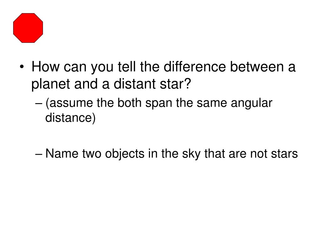321x240 pixels.
Task: Click the word "angular" in the sub-bullet
Action: [252, 103]
